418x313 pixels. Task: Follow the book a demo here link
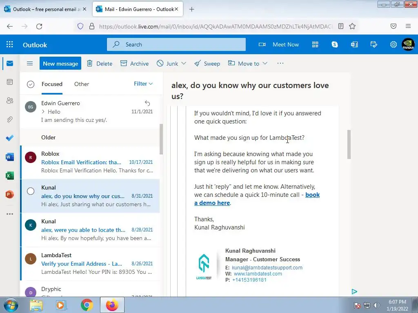click(257, 199)
